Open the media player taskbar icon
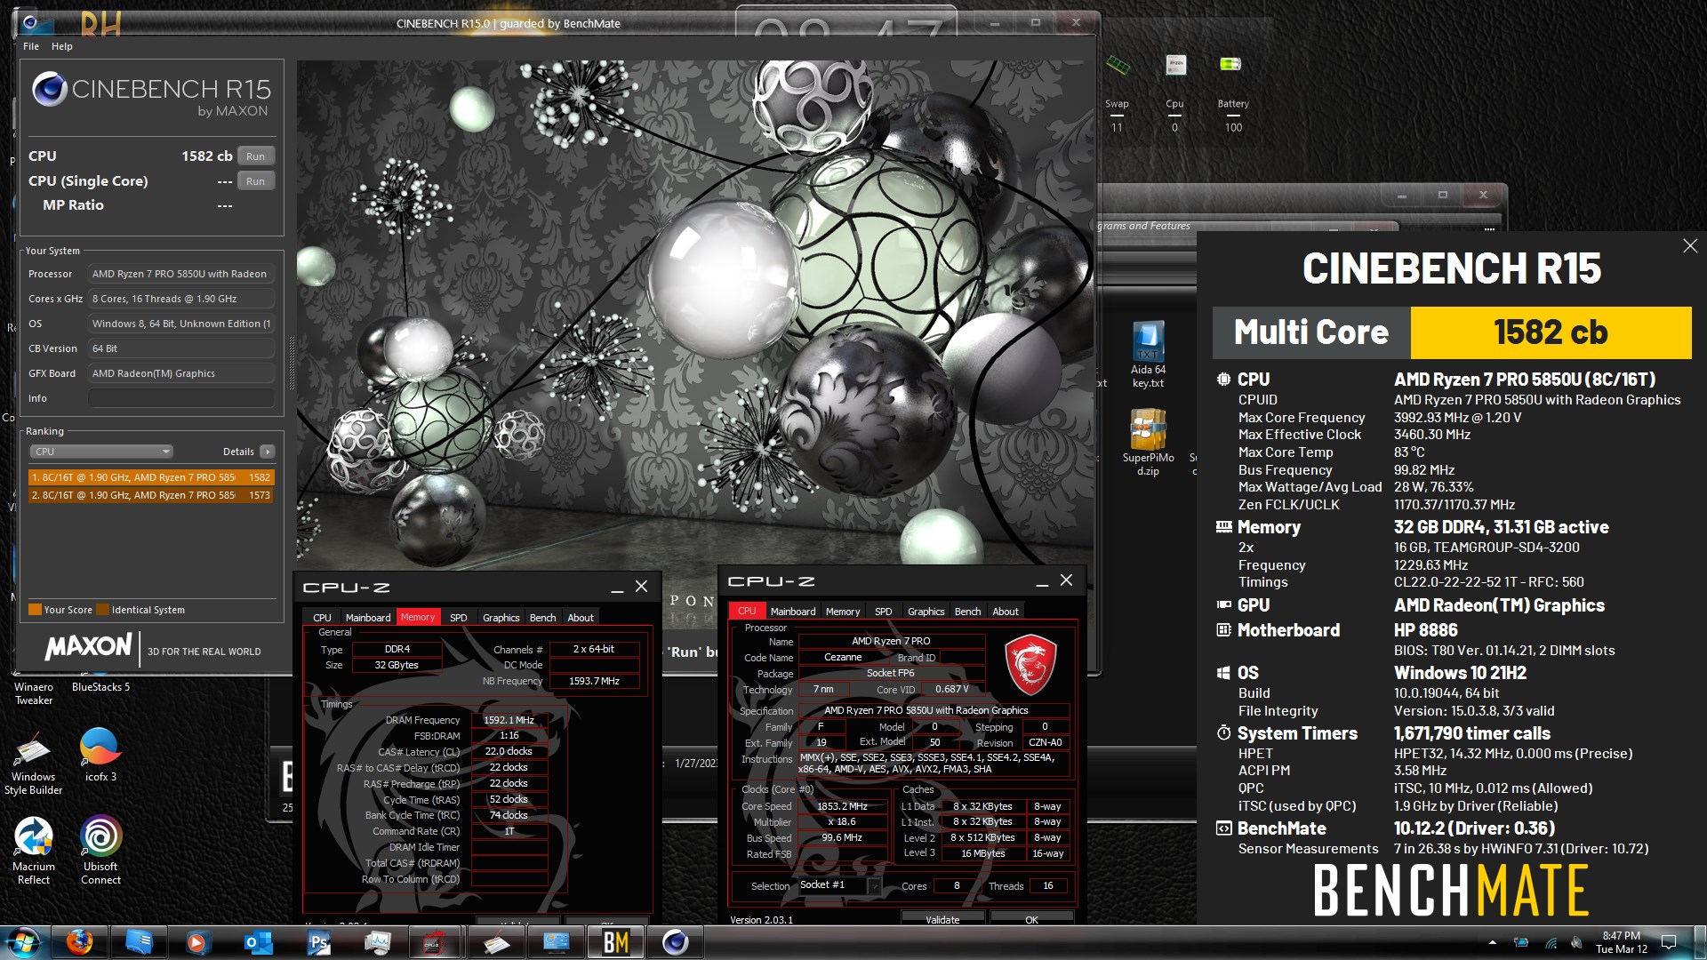The width and height of the screenshot is (1707, 960). 199,942
